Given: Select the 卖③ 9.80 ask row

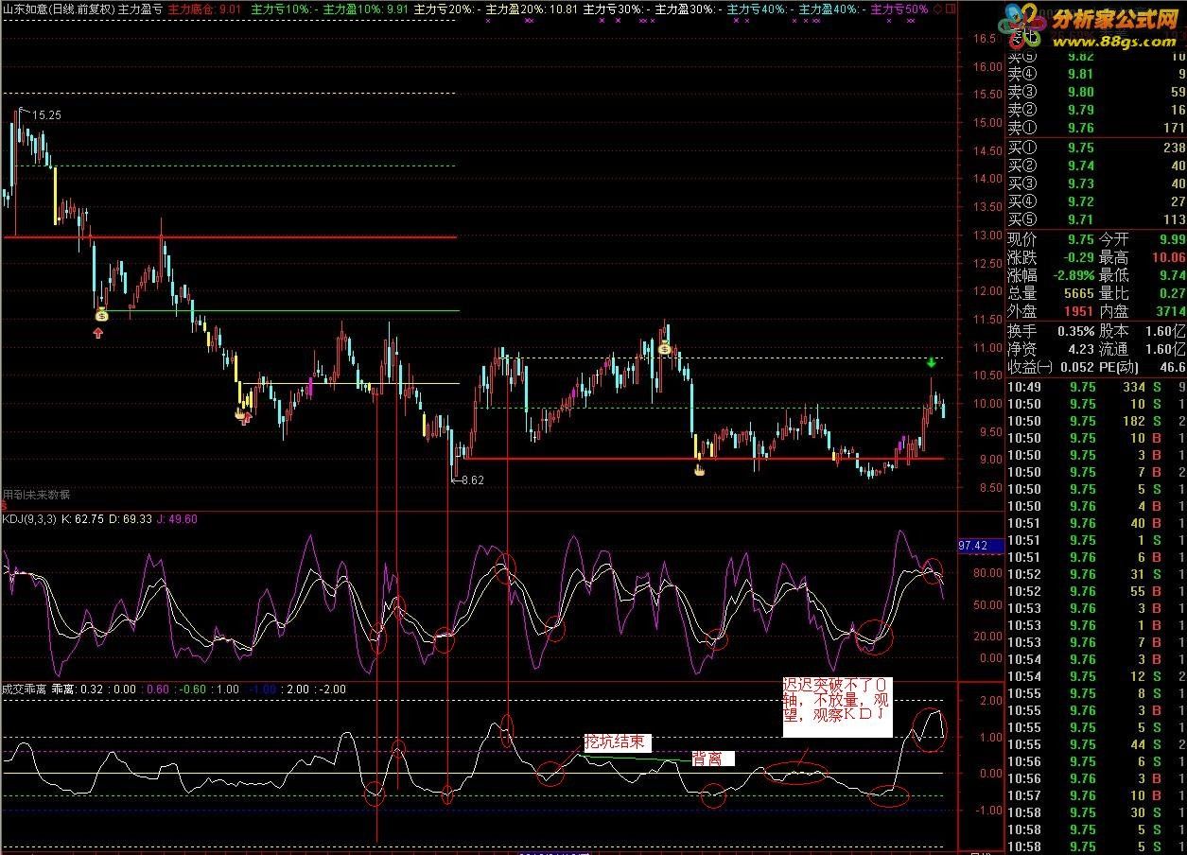Looking at the screenshot, I should pyautogui.click(x=1096, y=92).
